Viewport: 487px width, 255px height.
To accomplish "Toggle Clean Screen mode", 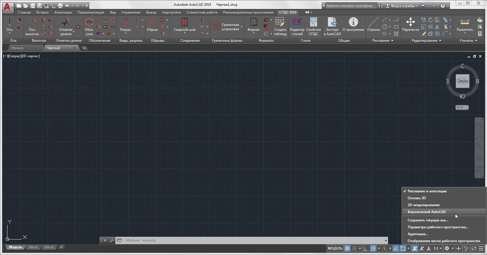I will [474, 248].
